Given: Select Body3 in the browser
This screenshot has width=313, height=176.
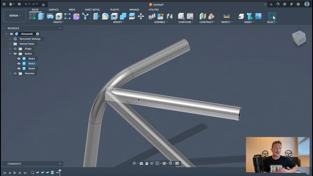Looking at the screenshot, I should 32,64.
